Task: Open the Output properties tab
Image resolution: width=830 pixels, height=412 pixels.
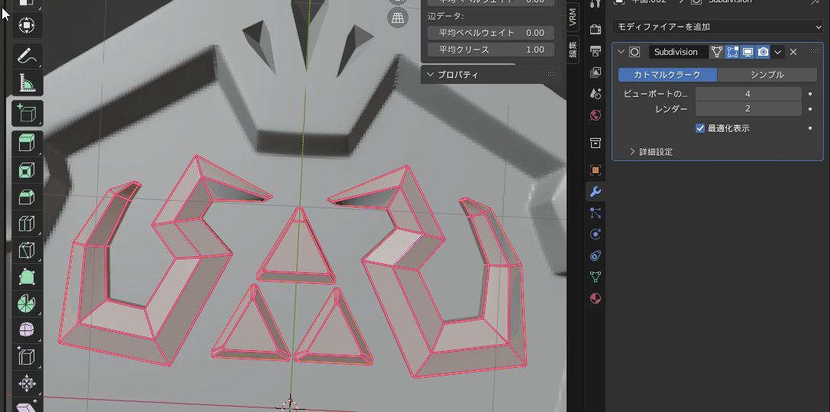Action: pos(596,51)
